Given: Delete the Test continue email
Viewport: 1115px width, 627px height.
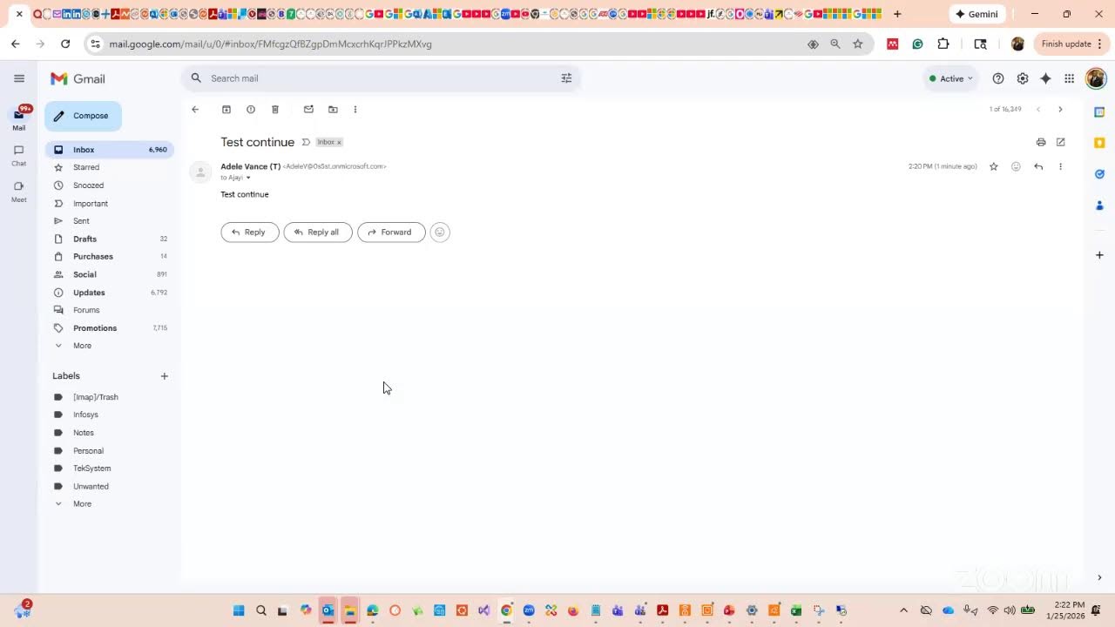Looking at the screenshot, I should tap(275, 110).
